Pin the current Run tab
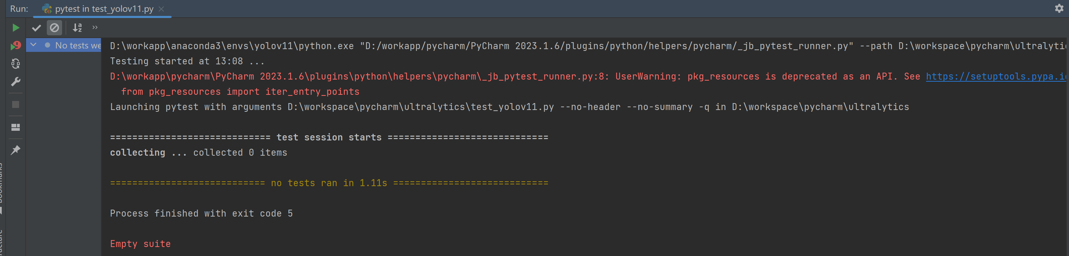The image size is (1069, 256). (16, 150)
